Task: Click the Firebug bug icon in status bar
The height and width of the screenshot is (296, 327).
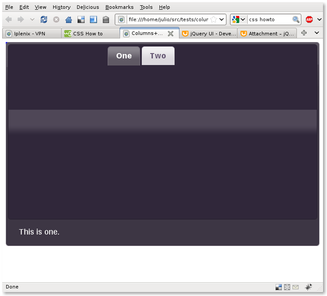Action: [308, 287]
